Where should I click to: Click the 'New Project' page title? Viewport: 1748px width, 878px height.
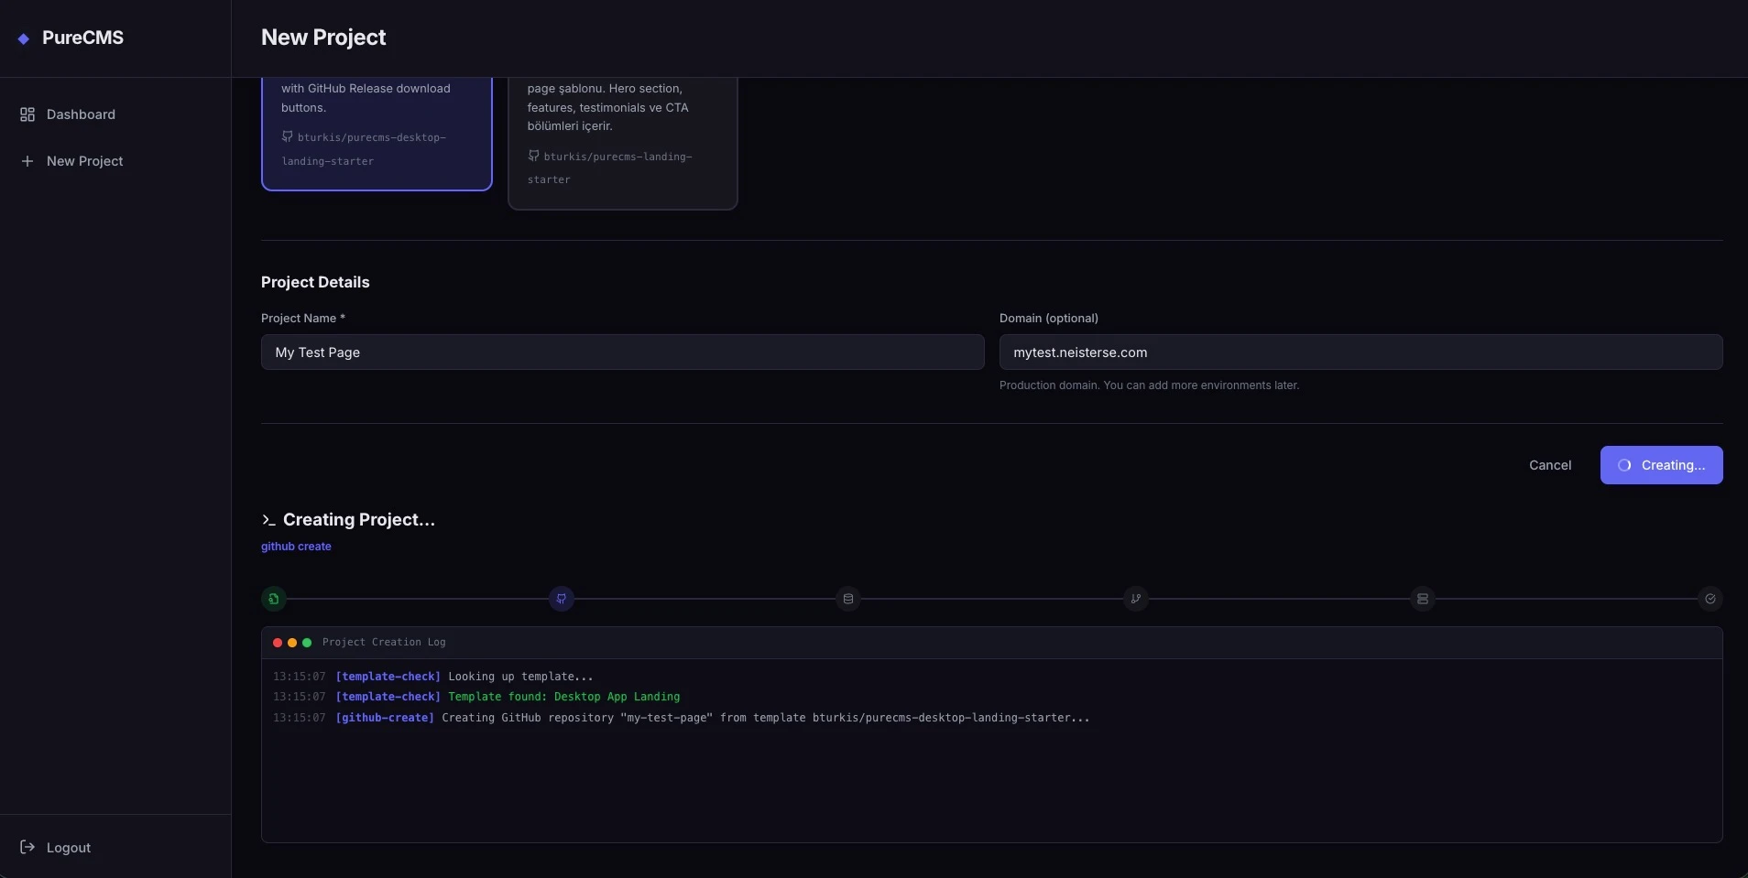point(323,38)
